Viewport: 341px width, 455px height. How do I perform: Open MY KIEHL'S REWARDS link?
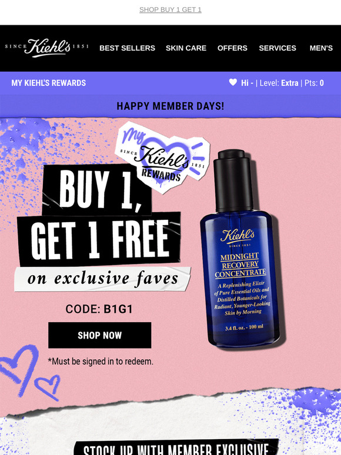tap(48, 83)
